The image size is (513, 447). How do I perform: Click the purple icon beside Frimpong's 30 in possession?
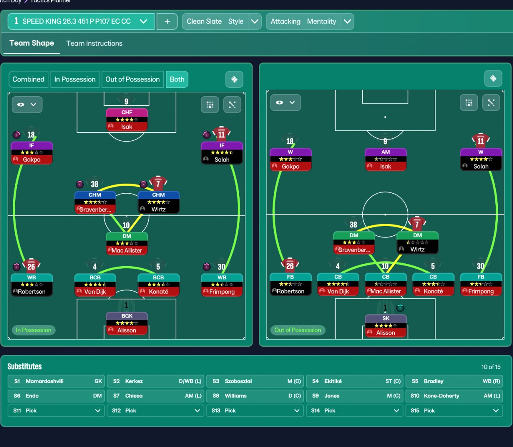pos(206,267)
